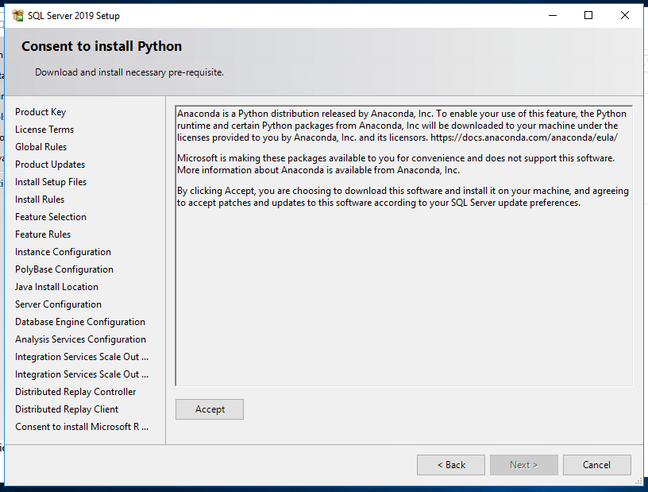This screenshot has height=492, width=648.
Task: Maximize the SQL Server 2019 Setup window
Action: tap(588, 16)
